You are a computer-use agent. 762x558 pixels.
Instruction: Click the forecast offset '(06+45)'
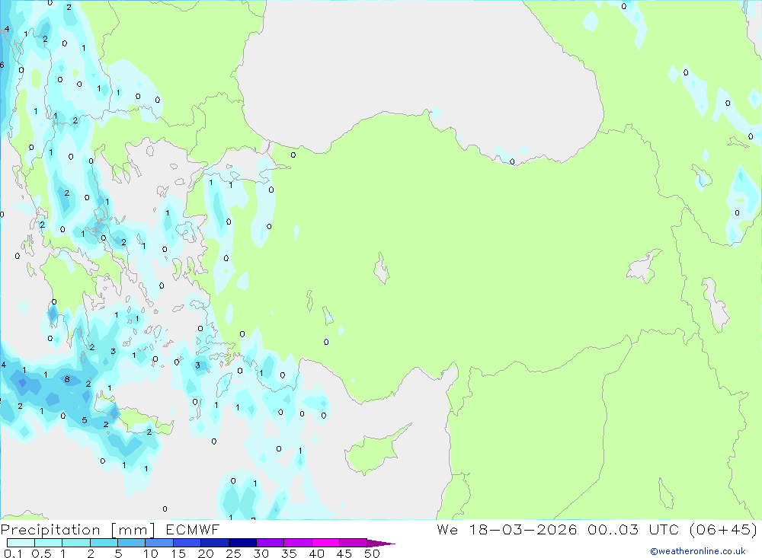(723, 529)
